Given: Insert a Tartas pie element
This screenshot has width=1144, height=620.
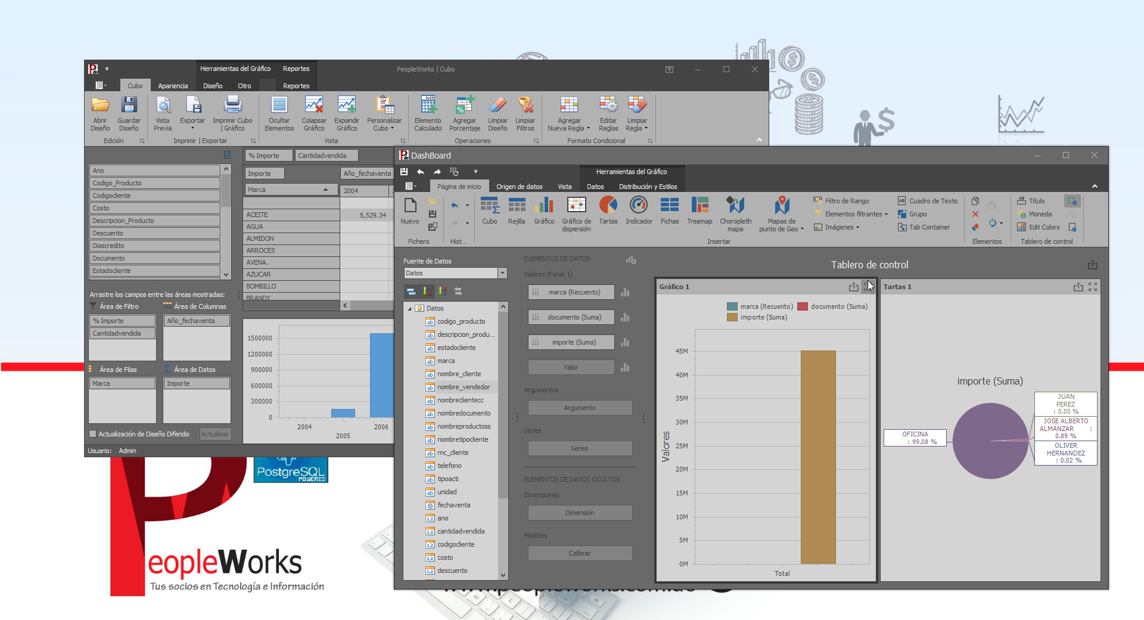Looking at the screenshot, I should point(608,211).
